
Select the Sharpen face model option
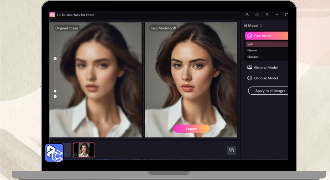pyautogui.click(x=267, y=57)
